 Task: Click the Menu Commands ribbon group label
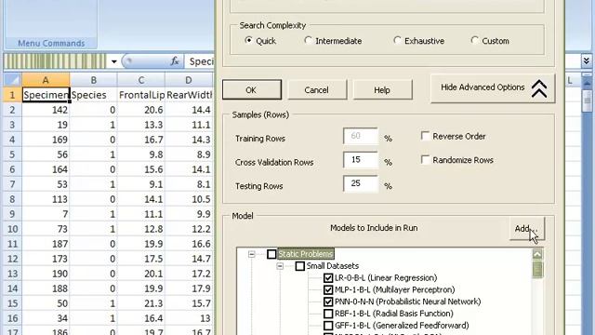tap(51, 44)
